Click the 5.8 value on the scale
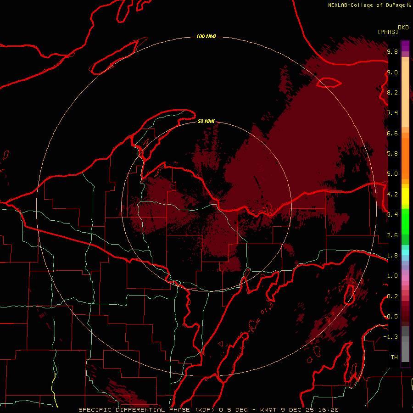Viewport: 413px width, 413px height. [392, 153]
